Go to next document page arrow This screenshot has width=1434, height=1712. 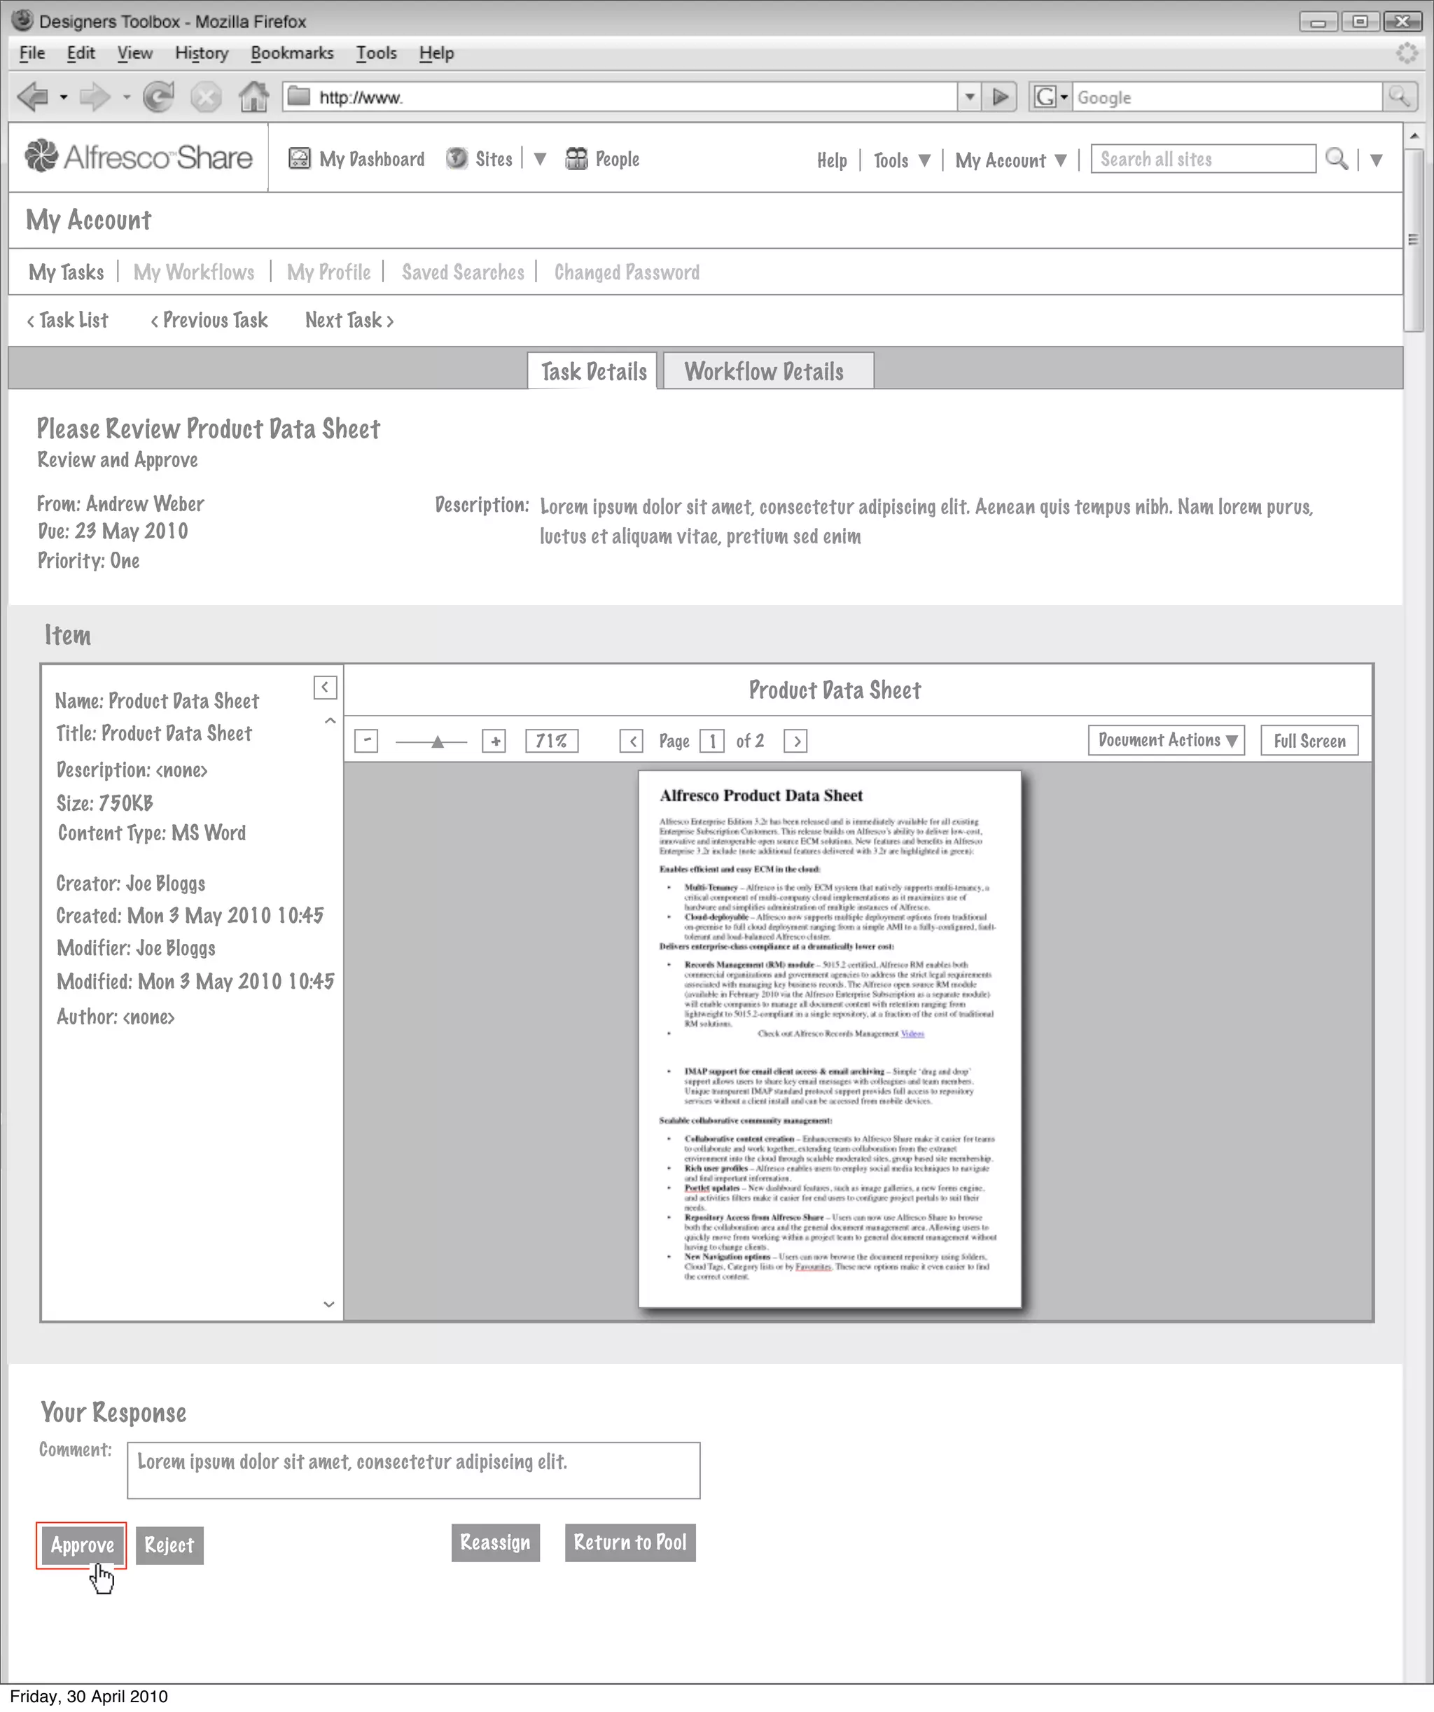pos(795,740)
